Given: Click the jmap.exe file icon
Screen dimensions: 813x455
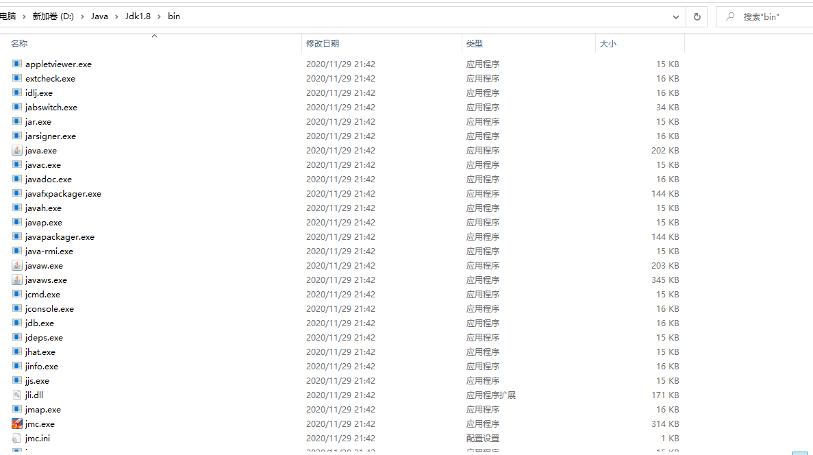Looking at the screenshot, I should pos(16,409).
